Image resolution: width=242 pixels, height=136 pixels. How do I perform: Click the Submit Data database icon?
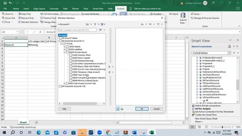click(183, 15)
